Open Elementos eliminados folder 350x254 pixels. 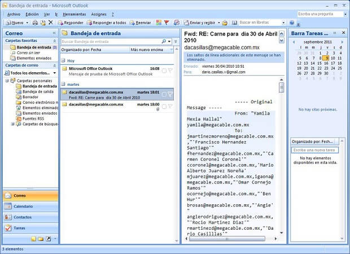click(x=37, y=108)
